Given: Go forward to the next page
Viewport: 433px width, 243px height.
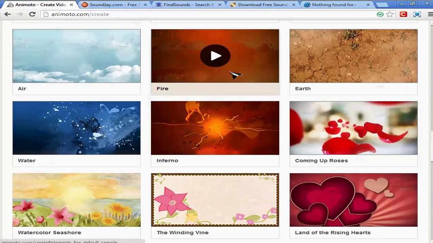Looking at the screenshot, I should click(x=20, y=14).
